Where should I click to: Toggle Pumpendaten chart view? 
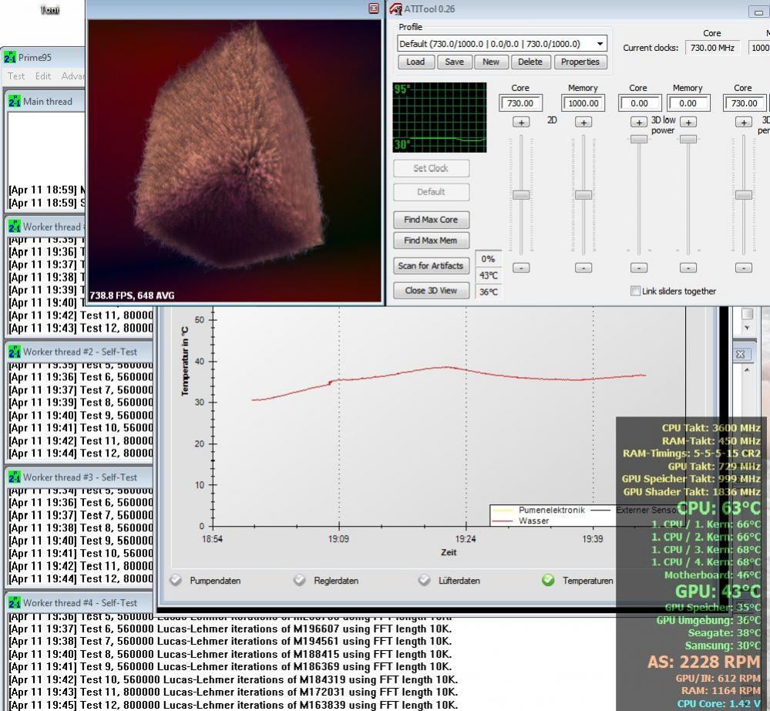point(176,581)
